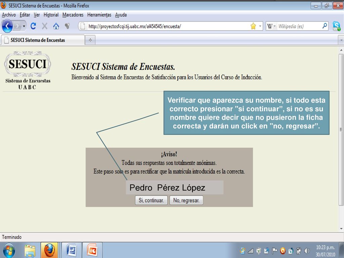Open a new tab with the plus button
Image resolution: width=344 pixels, height=258 pixels.
[x=90, y=40]
